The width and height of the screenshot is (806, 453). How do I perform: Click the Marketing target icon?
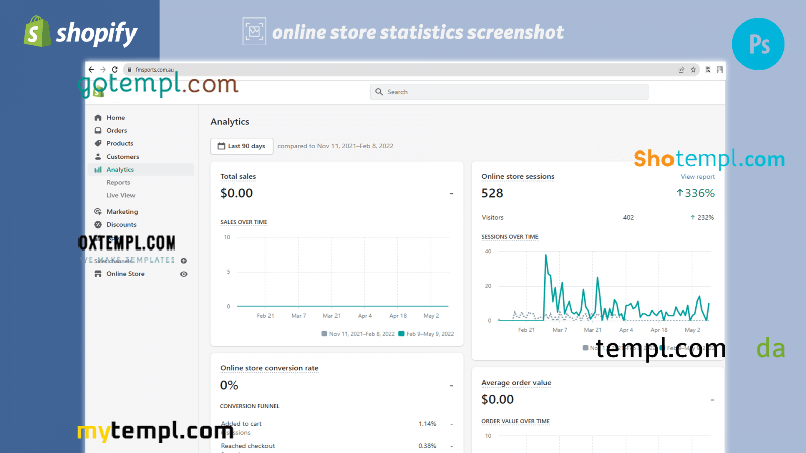pyautogui.click(x=98, y=212)
